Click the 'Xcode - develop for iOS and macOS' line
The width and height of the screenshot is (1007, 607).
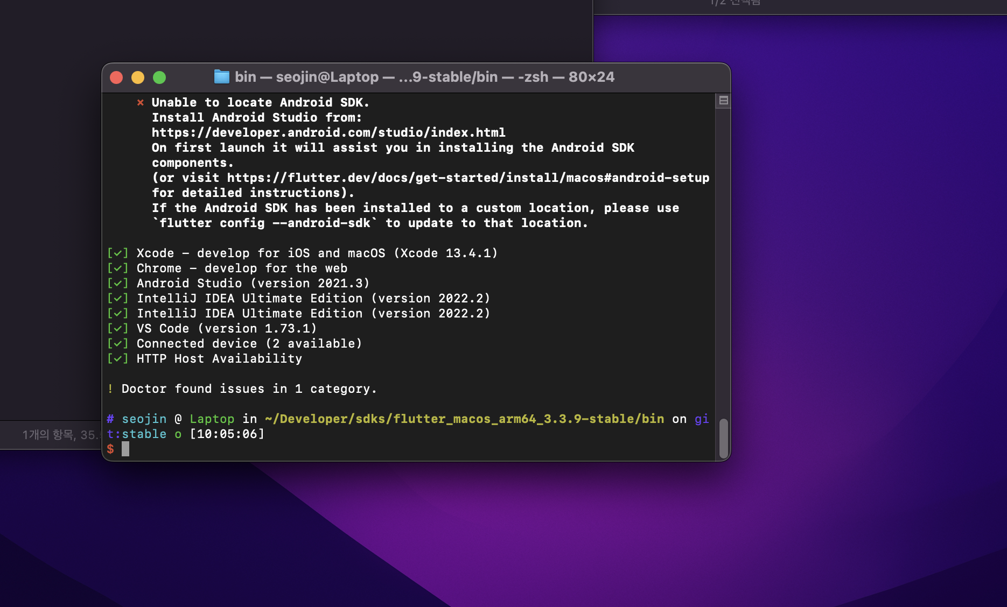317,253
